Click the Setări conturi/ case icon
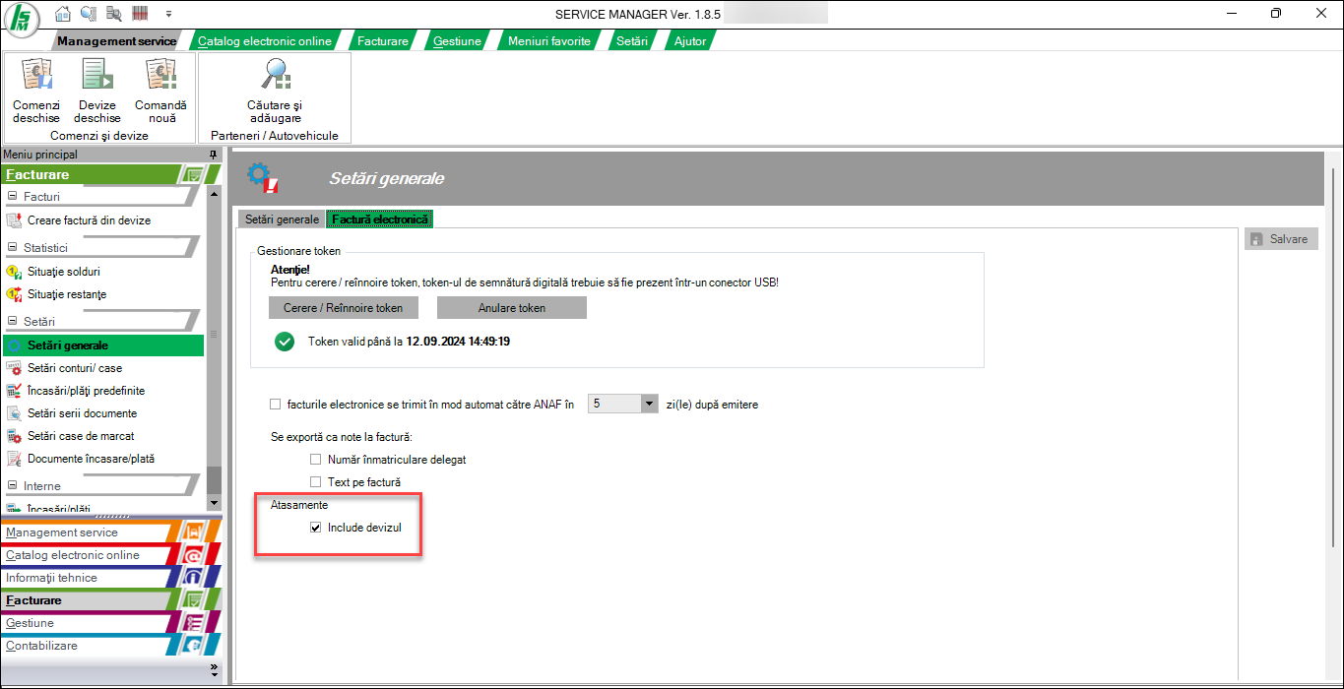 pos(14,368)
